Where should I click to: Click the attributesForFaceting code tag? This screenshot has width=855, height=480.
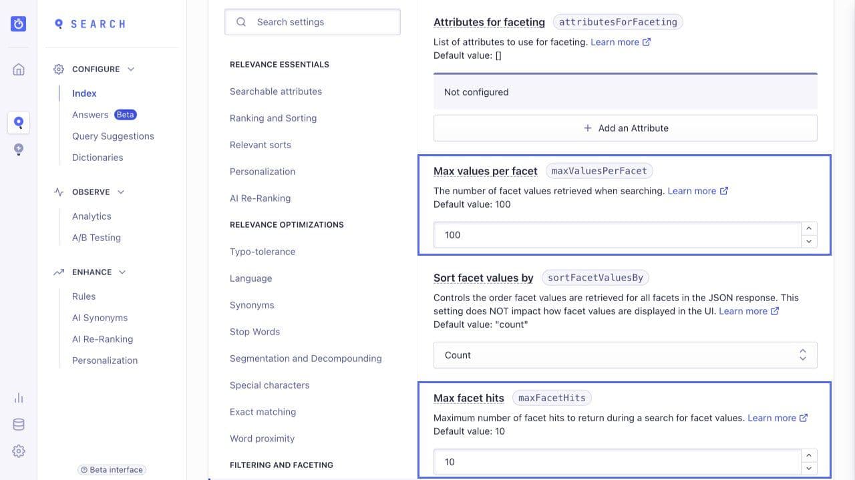pyautogui.click(x=618, y=22)
